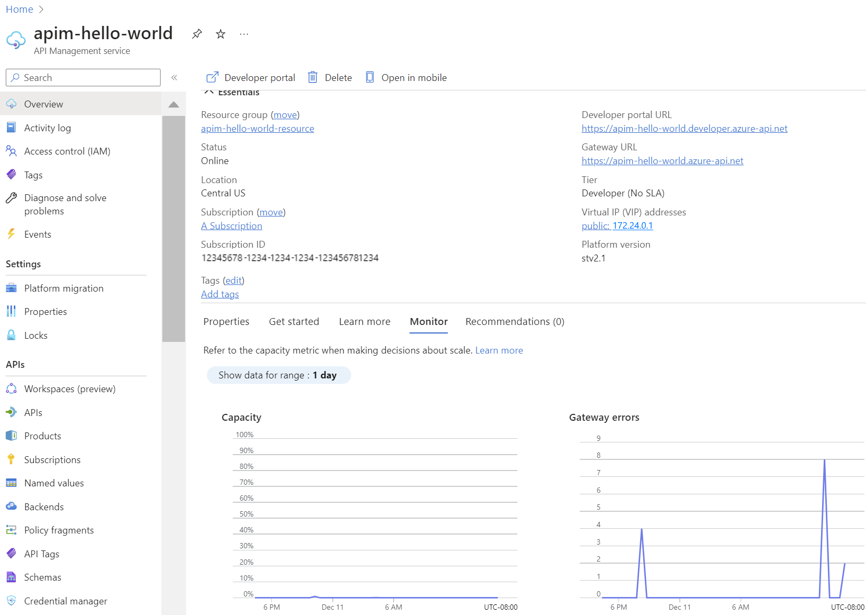Click sidebar scroll up arrow

click(x=174, y=104)
